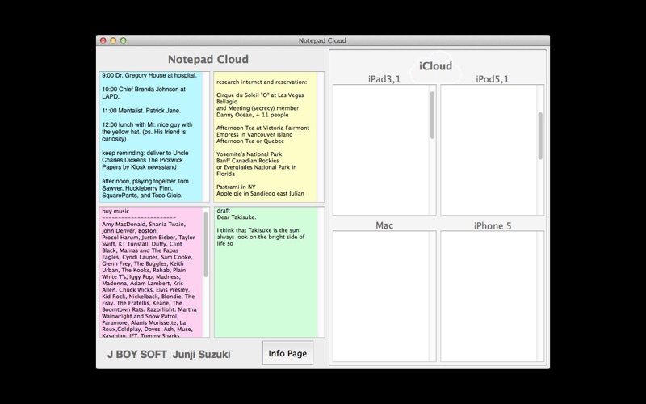Open the Info Page button
646x404 pixels.
click(287, 353)
